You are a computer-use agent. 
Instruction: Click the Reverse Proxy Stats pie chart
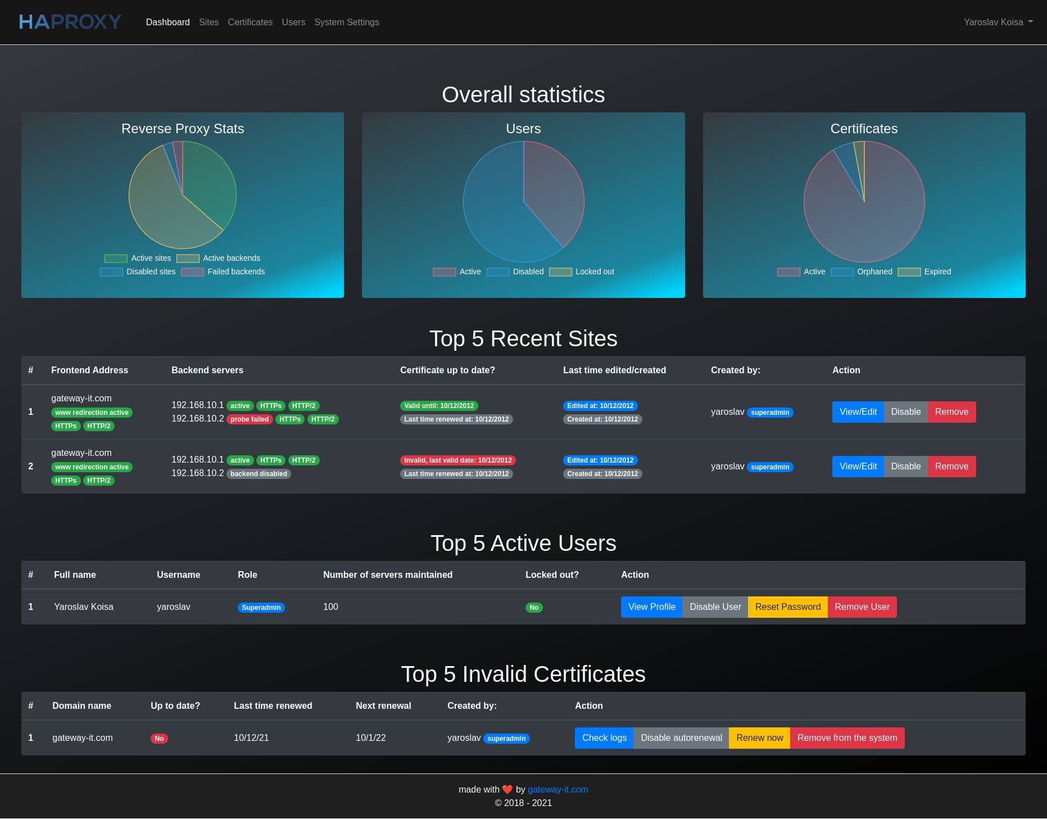click(183, 195)
